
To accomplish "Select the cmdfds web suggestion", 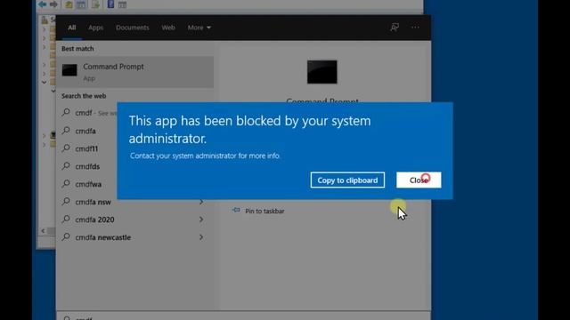I will (87, 166).
